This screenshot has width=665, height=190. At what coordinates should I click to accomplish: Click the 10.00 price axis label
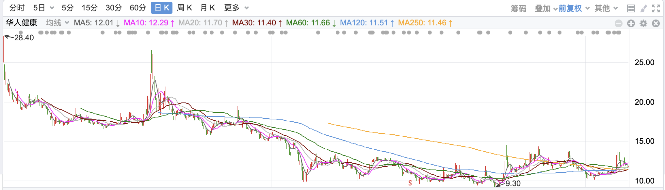(644, 181)
